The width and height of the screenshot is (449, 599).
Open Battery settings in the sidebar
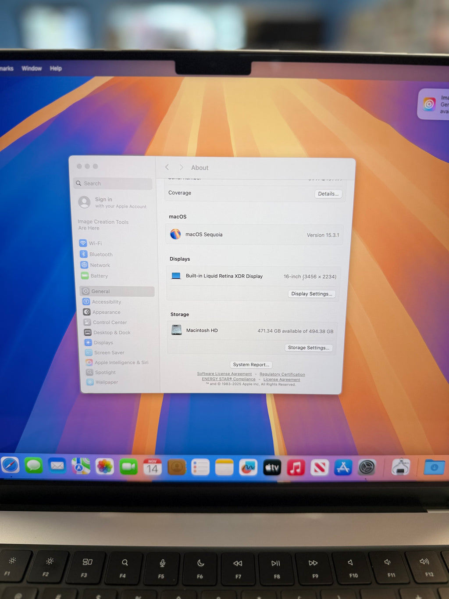pyautogui.click(x=98, y=276)
